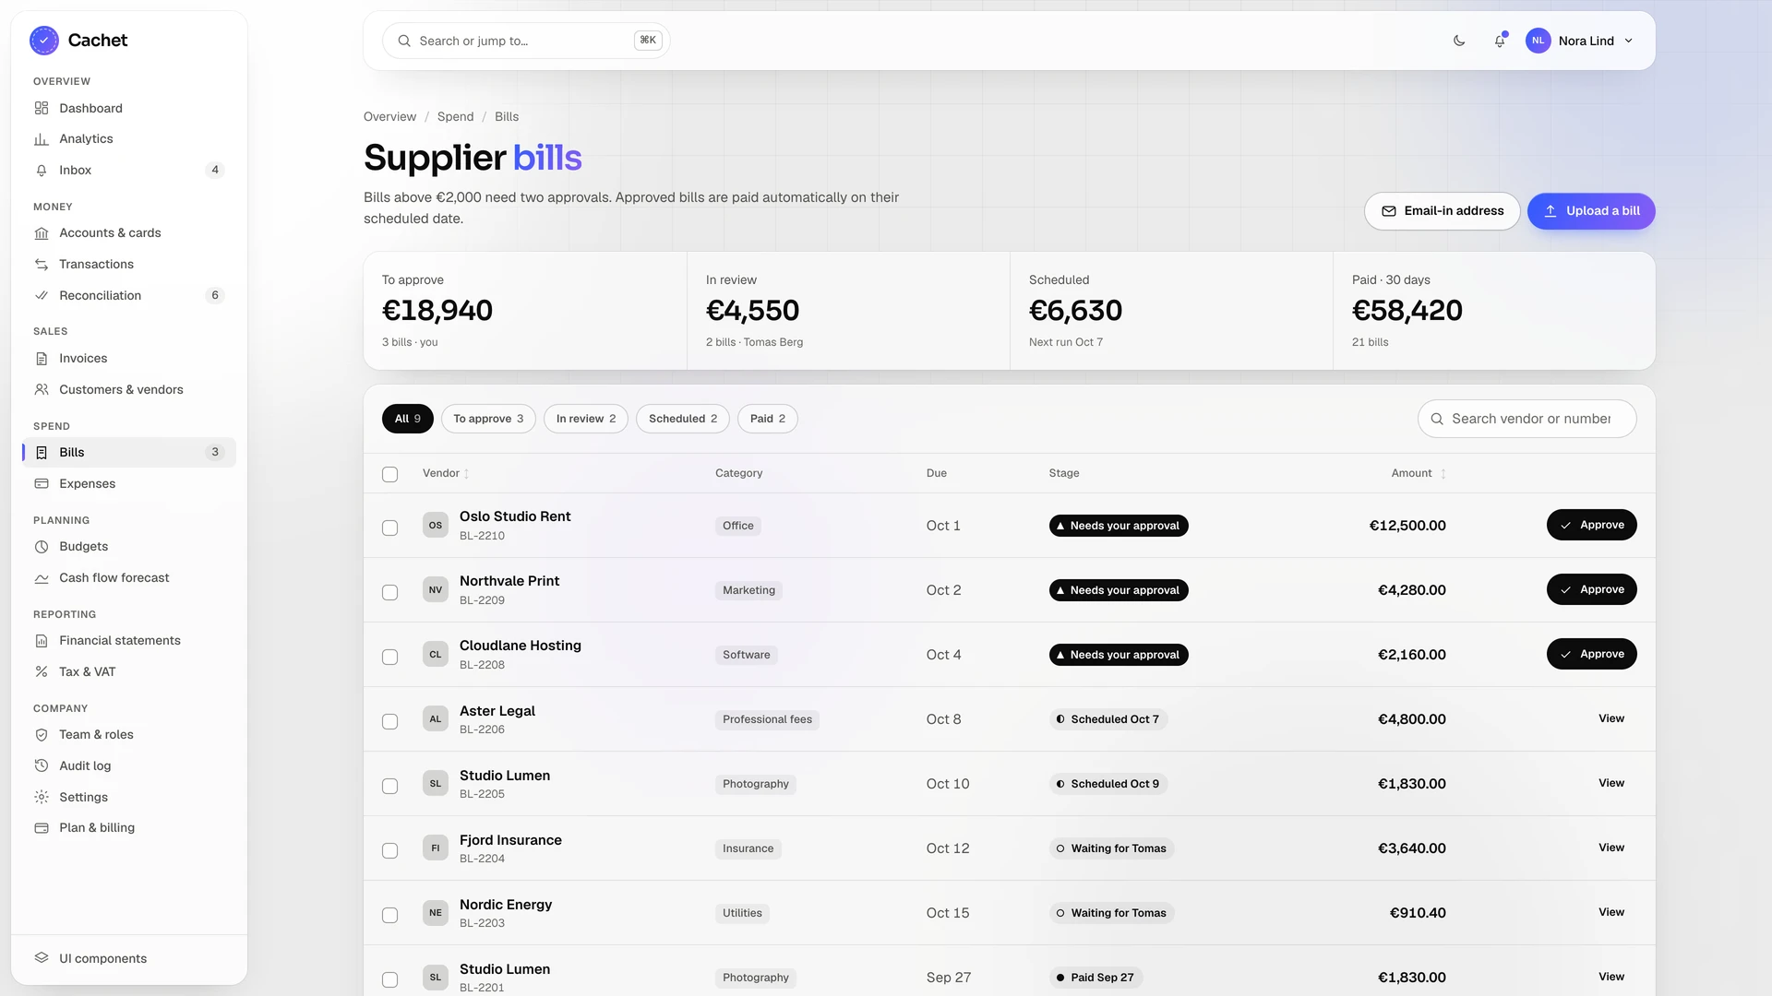Click the Waiting for Tomas badge on Fjord Insurance
This screenshot has height=996, width=1772.
pos(1112,848)
